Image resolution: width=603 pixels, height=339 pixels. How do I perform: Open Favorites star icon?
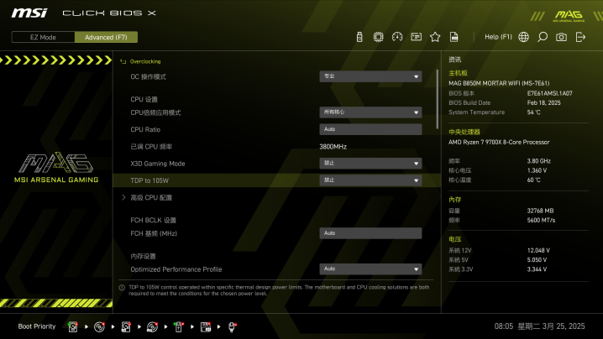pyautogui.click(x=435, y=37)
